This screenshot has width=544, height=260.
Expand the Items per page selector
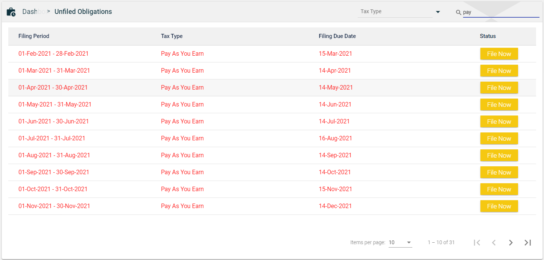tap(400, 243)
